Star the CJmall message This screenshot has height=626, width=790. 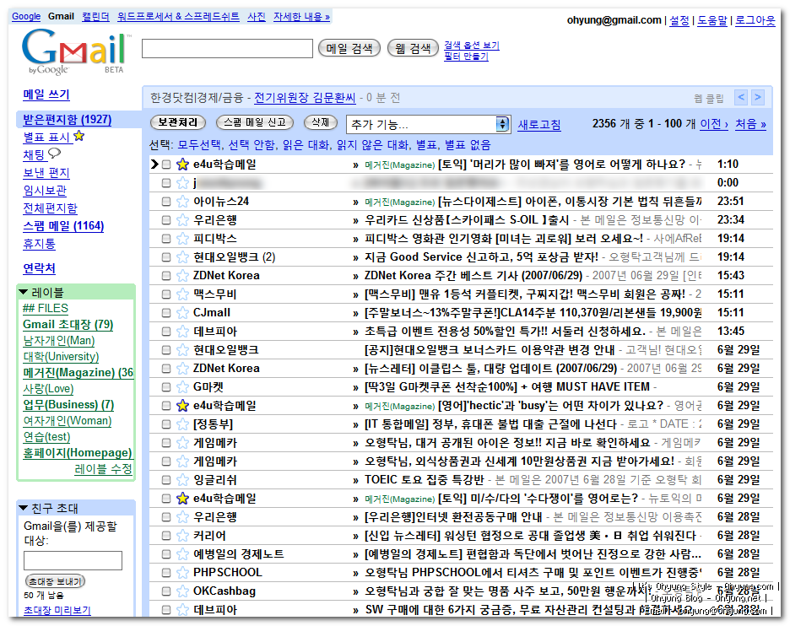(182, 313)
